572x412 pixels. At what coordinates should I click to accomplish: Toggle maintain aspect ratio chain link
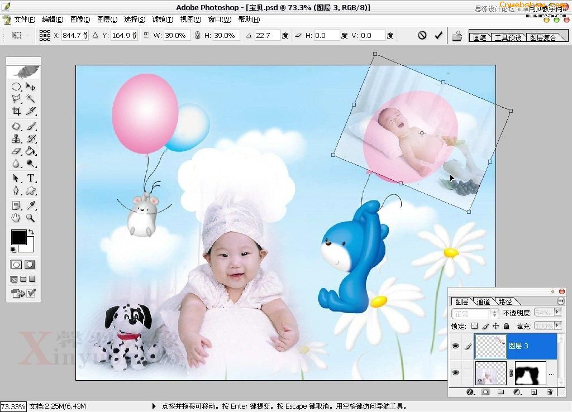pos(197,35)
